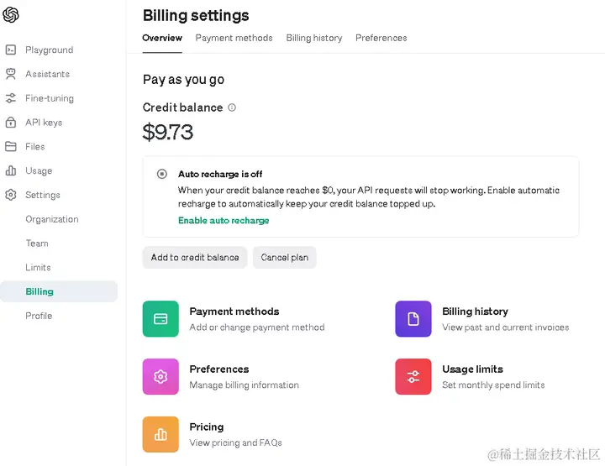Click the 'Credit balance' label
This screenshot has height=466, width=605.
183,107
